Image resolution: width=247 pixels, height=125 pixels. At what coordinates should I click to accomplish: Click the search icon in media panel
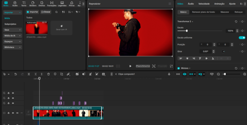[56, 12]
